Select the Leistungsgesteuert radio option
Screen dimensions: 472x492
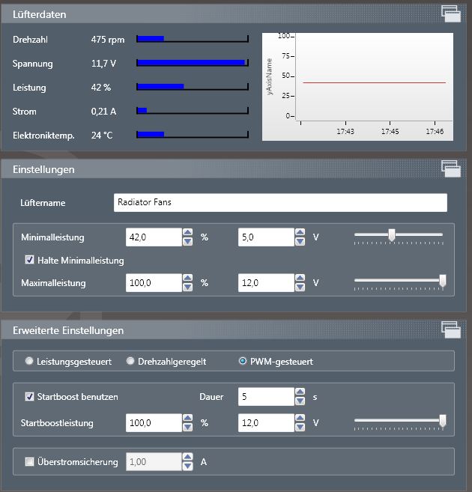click(29, 361)
